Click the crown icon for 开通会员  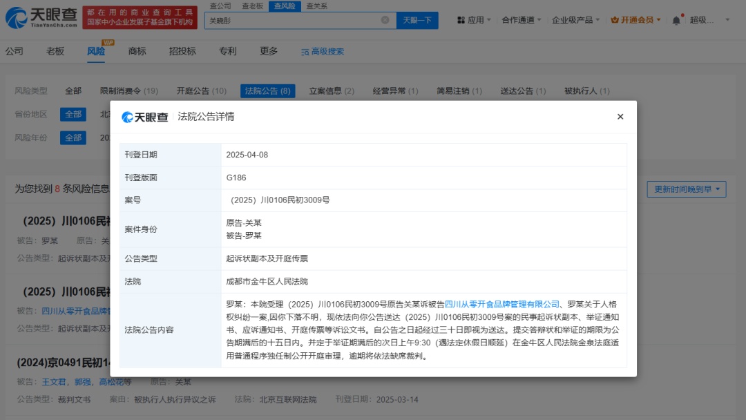point(614,20)
